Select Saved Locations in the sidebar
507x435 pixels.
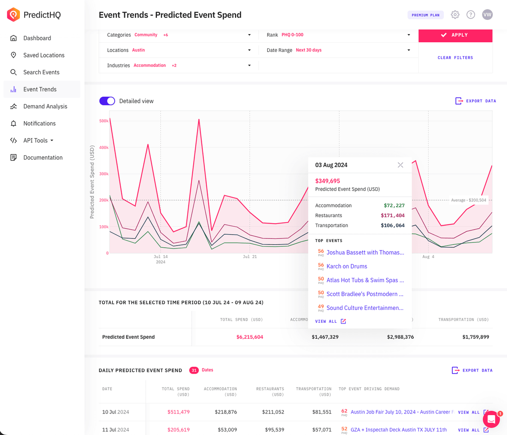click(x=44, y=55)
